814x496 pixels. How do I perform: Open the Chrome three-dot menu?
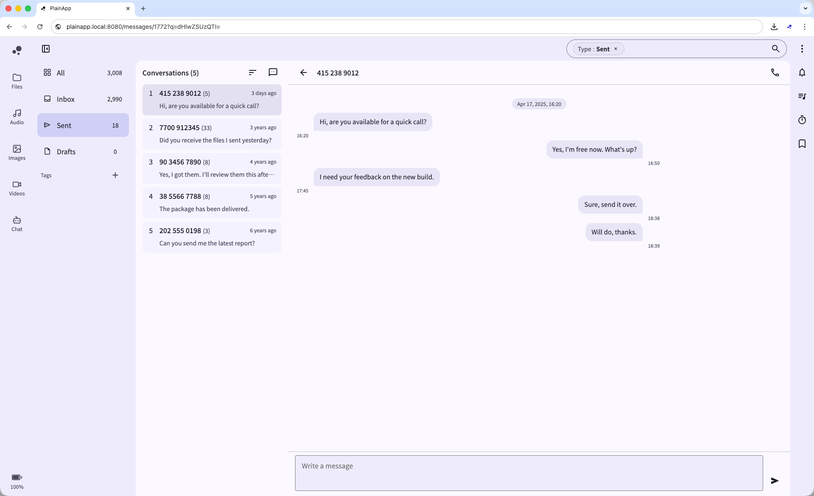805,27
